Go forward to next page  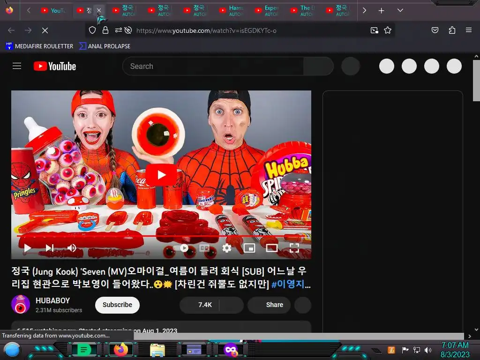28,30
